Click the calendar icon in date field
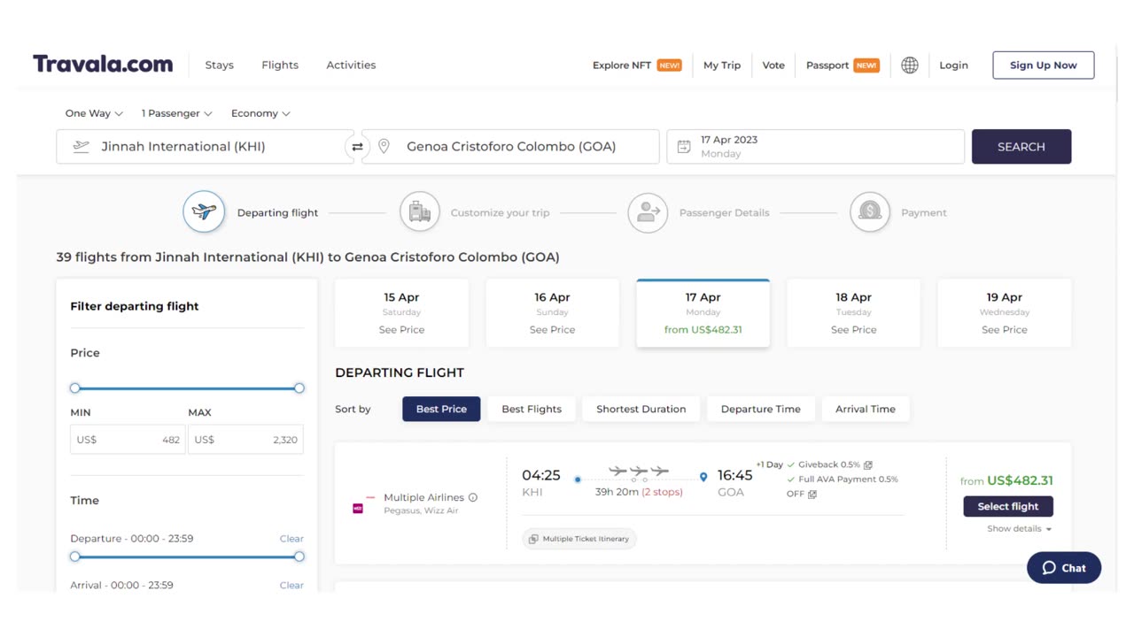This screenshot has height=637, width=1134. click(x=684, y=147)
